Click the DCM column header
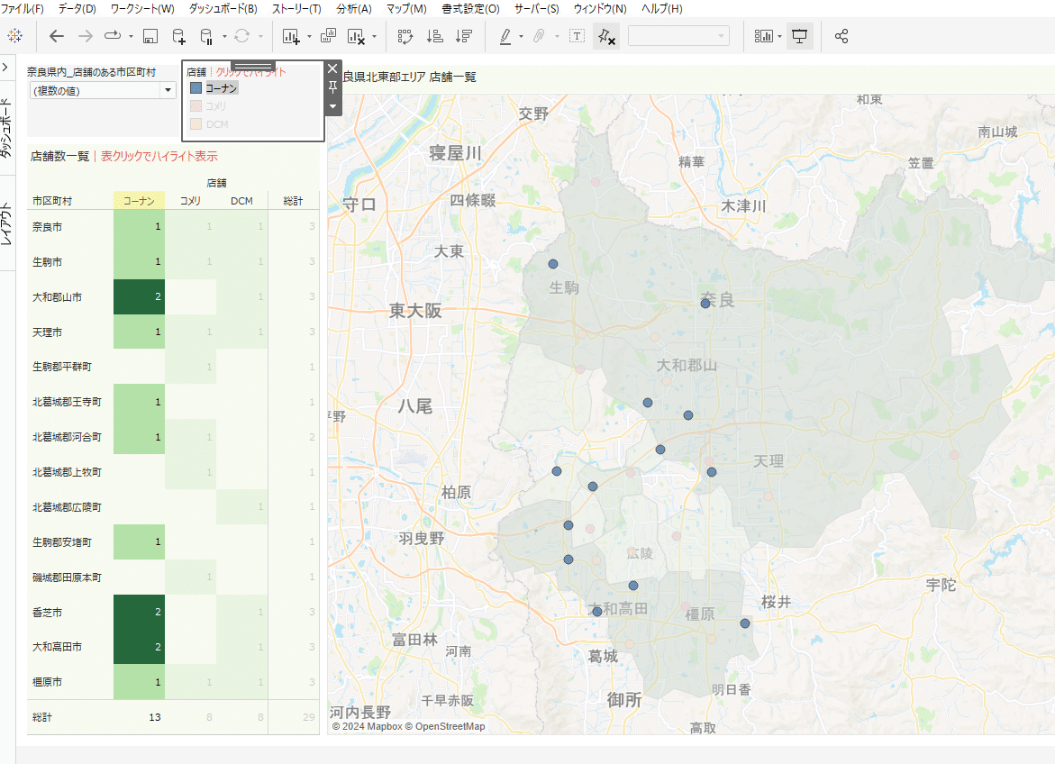The height and width of the screenshot is (764, 1055). 241,201
